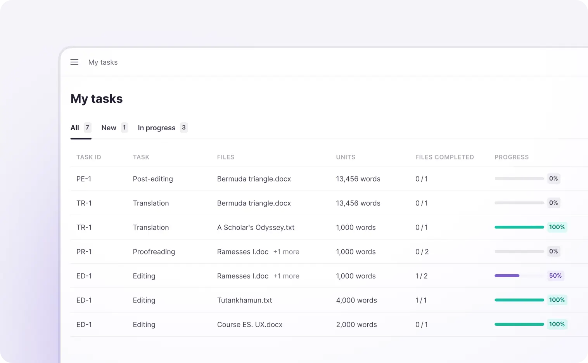
Task: Click the progress bar in the Tutankhamun.txt row
Action: click(519, 300)
